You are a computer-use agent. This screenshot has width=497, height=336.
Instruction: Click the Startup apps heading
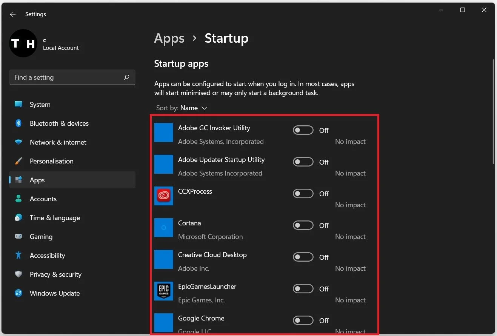coord(181,64)
